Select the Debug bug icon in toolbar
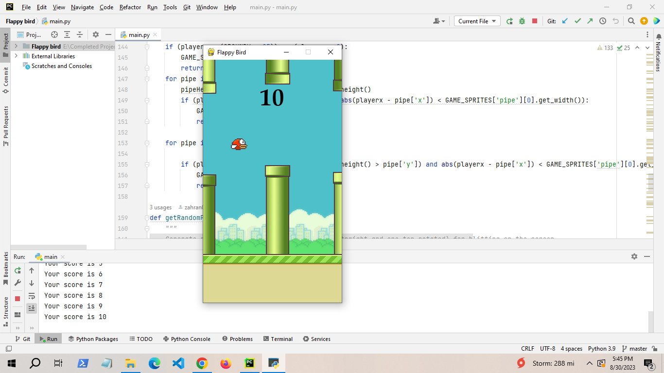Viewport: 664px width, 373px height. [x=522, y=21]
